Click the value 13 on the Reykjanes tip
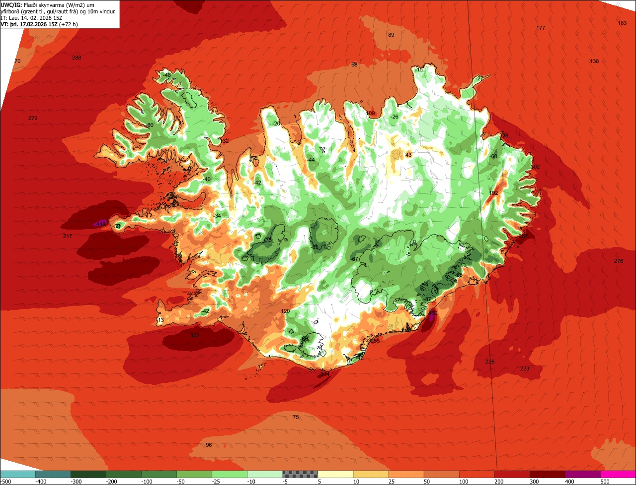 (160, 320)
